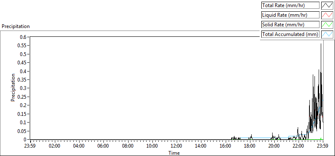Click the 02:00 x-axis label

pos(55,146)
